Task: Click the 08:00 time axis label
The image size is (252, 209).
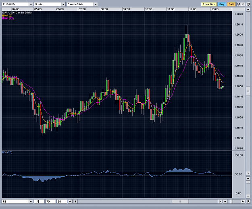Action: [x=104, y=9]
